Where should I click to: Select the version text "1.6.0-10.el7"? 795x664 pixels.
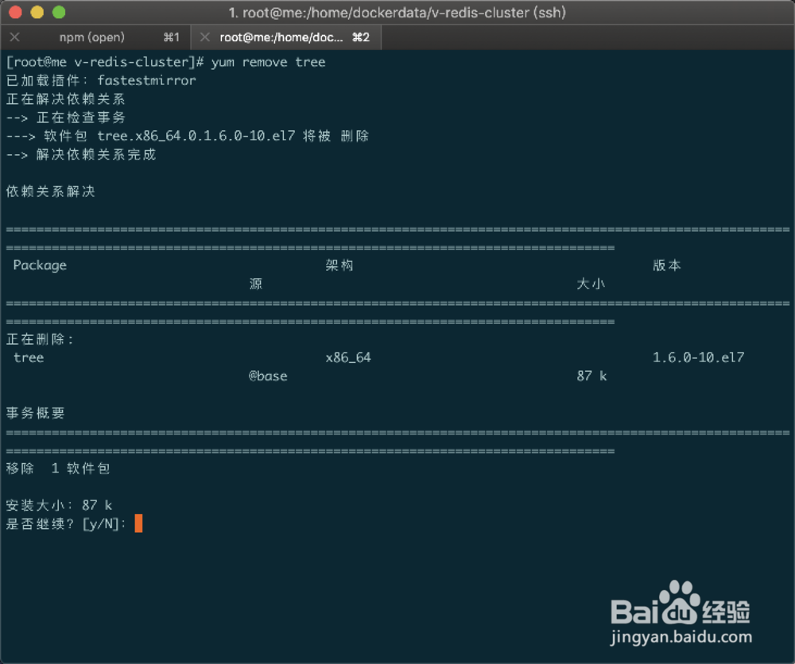697,357
